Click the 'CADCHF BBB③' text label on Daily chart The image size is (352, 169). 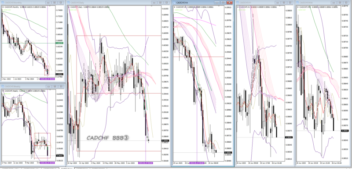[108, 138]
